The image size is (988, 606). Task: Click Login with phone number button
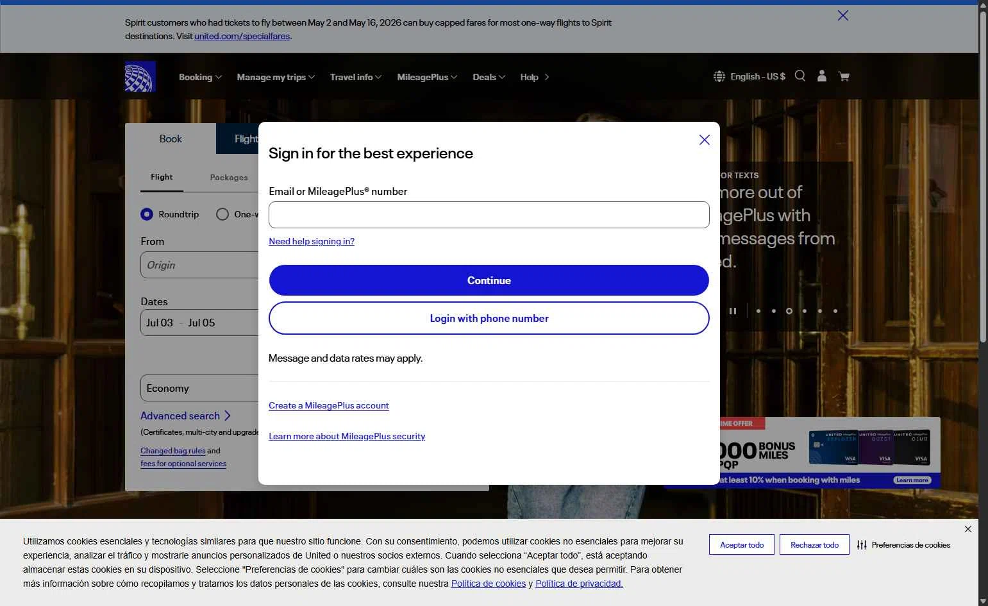(x=489, y=318)
